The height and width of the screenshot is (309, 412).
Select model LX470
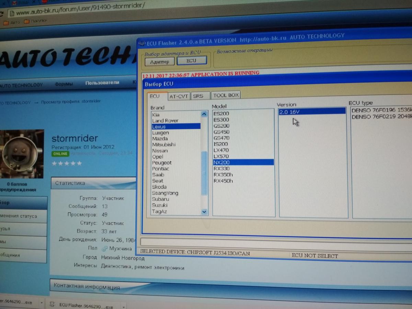click(x=221, y=150)
